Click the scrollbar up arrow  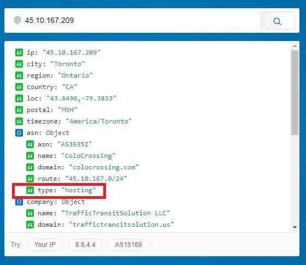coord(295,46)
